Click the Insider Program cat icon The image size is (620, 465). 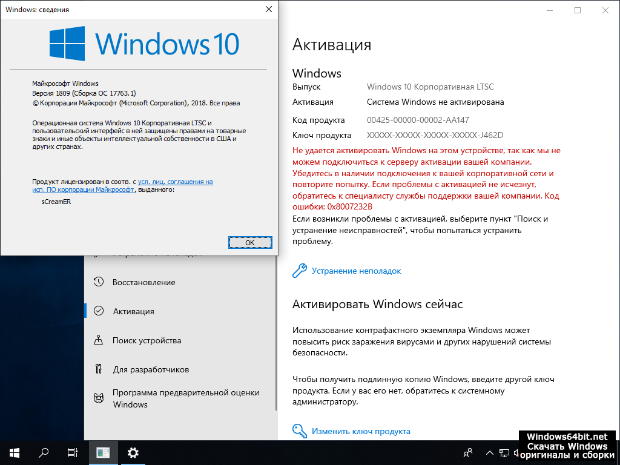[99, 398]
